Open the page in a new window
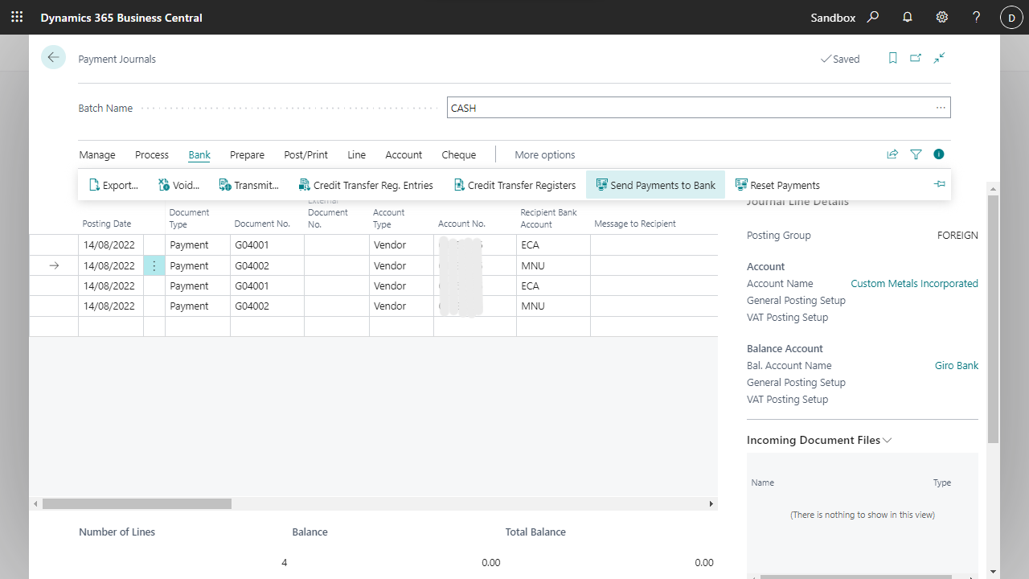This screenshot has height=579, width=1029. coord(916,58)
